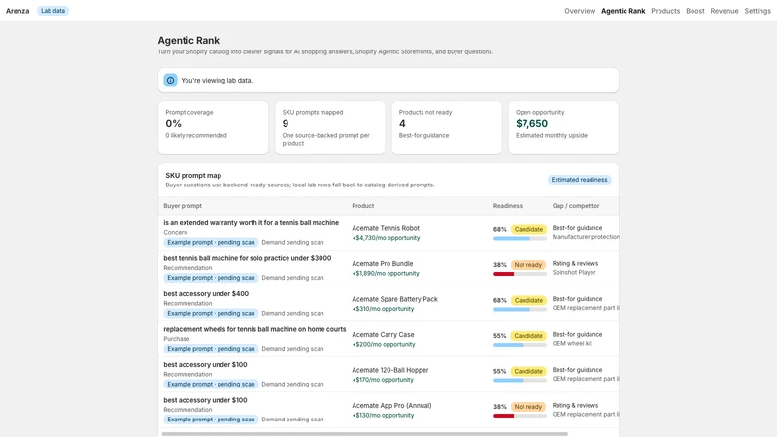Click Acemate Carry Case product name

(383, 334)
